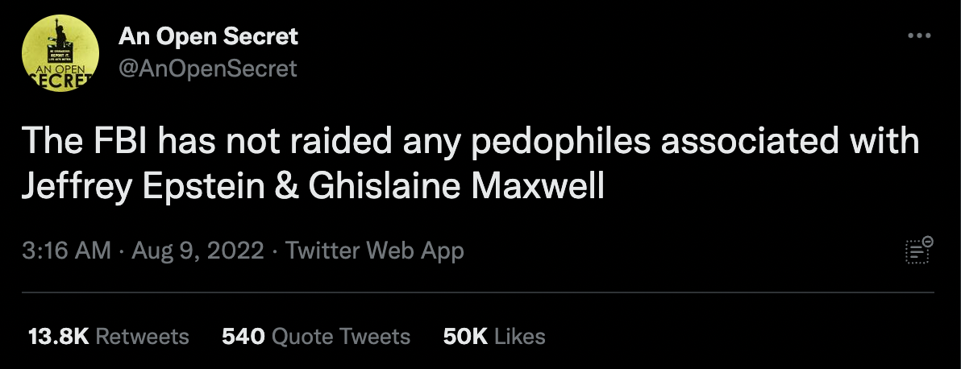Show the 50K Likes list
This screenshot has height=369, width=961.
494,336
